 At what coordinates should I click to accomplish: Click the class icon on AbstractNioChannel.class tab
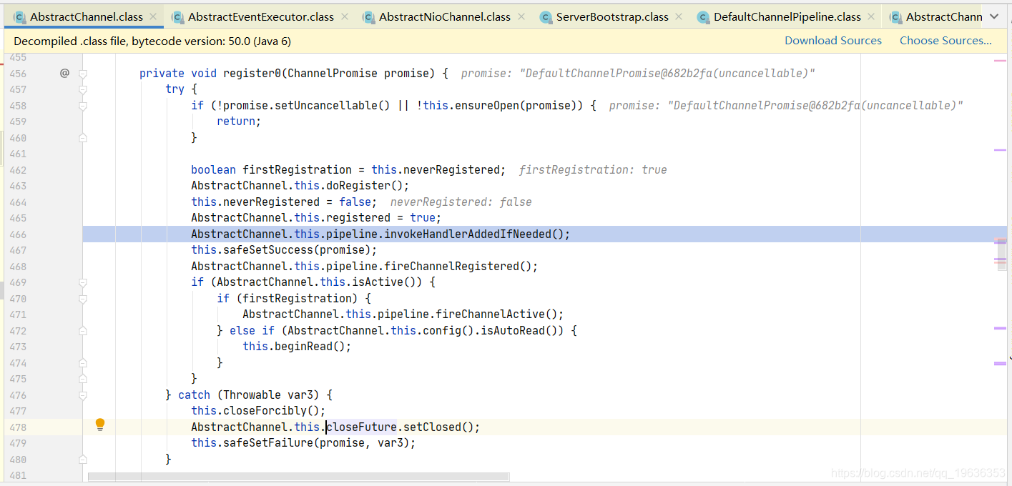368,17
